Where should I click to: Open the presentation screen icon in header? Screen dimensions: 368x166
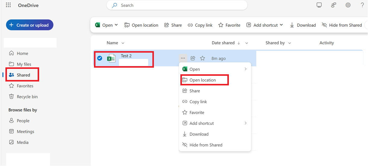tap(319, 5)
